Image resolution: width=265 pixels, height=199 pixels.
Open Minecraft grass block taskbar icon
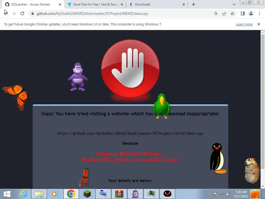[x=87, y=194]
